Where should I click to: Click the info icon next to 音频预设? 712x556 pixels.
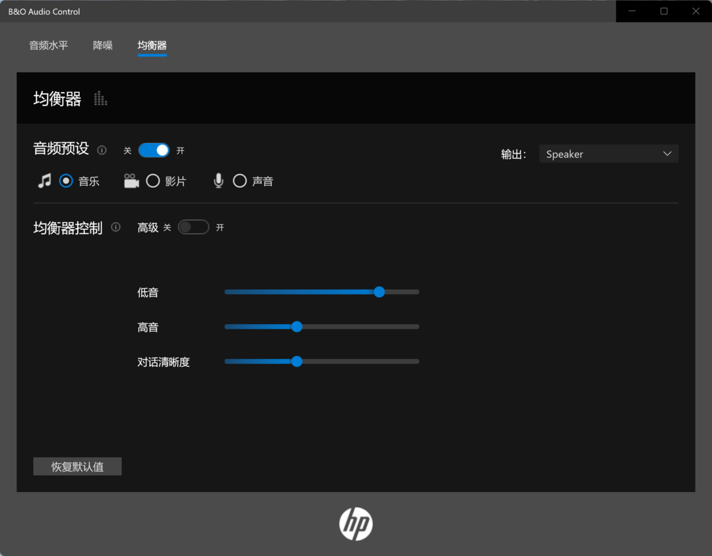pos(102,150)
